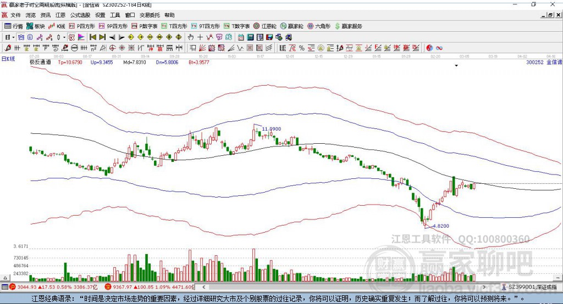The height and width of the screenshot is (304, 563).
Task: Open the 文件 menu
Action: coord(15,15)
